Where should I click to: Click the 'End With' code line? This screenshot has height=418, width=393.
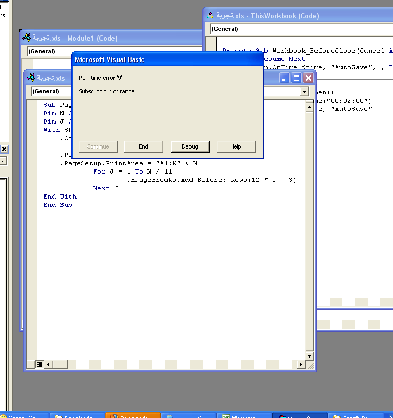[60, 196]
